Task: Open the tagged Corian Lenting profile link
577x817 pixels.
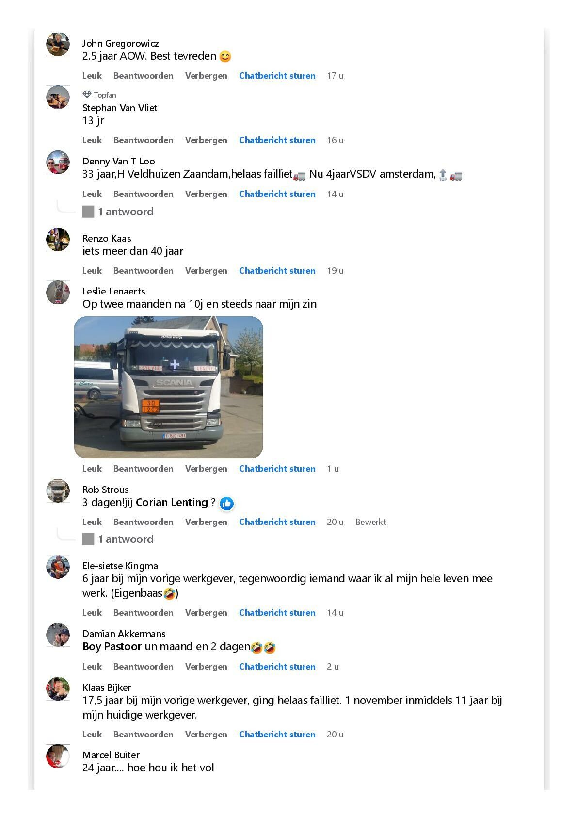Action: click(172, 503)
